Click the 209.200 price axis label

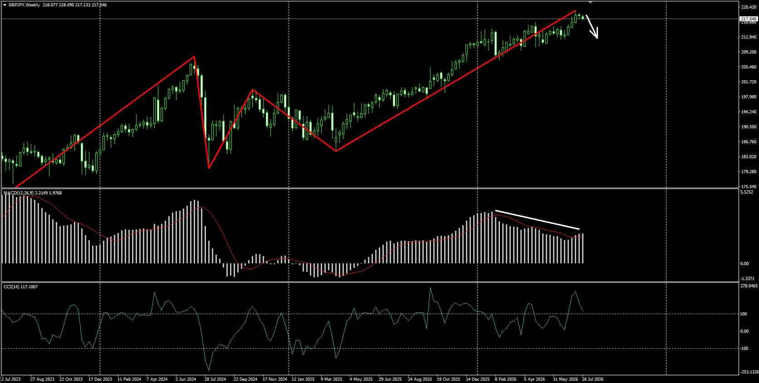pyautogui.click(x=749, y=52)
